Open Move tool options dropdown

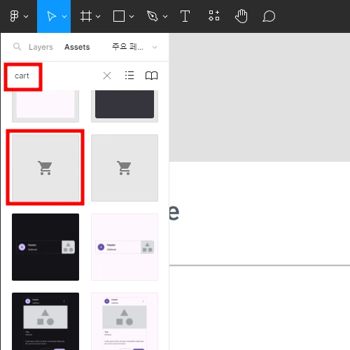pos(64,17)
